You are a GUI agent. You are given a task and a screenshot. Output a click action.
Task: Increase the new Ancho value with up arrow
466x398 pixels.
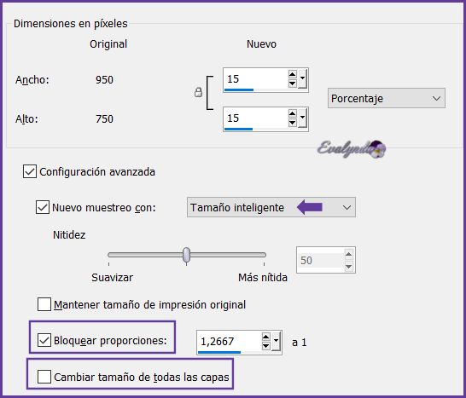293,74
